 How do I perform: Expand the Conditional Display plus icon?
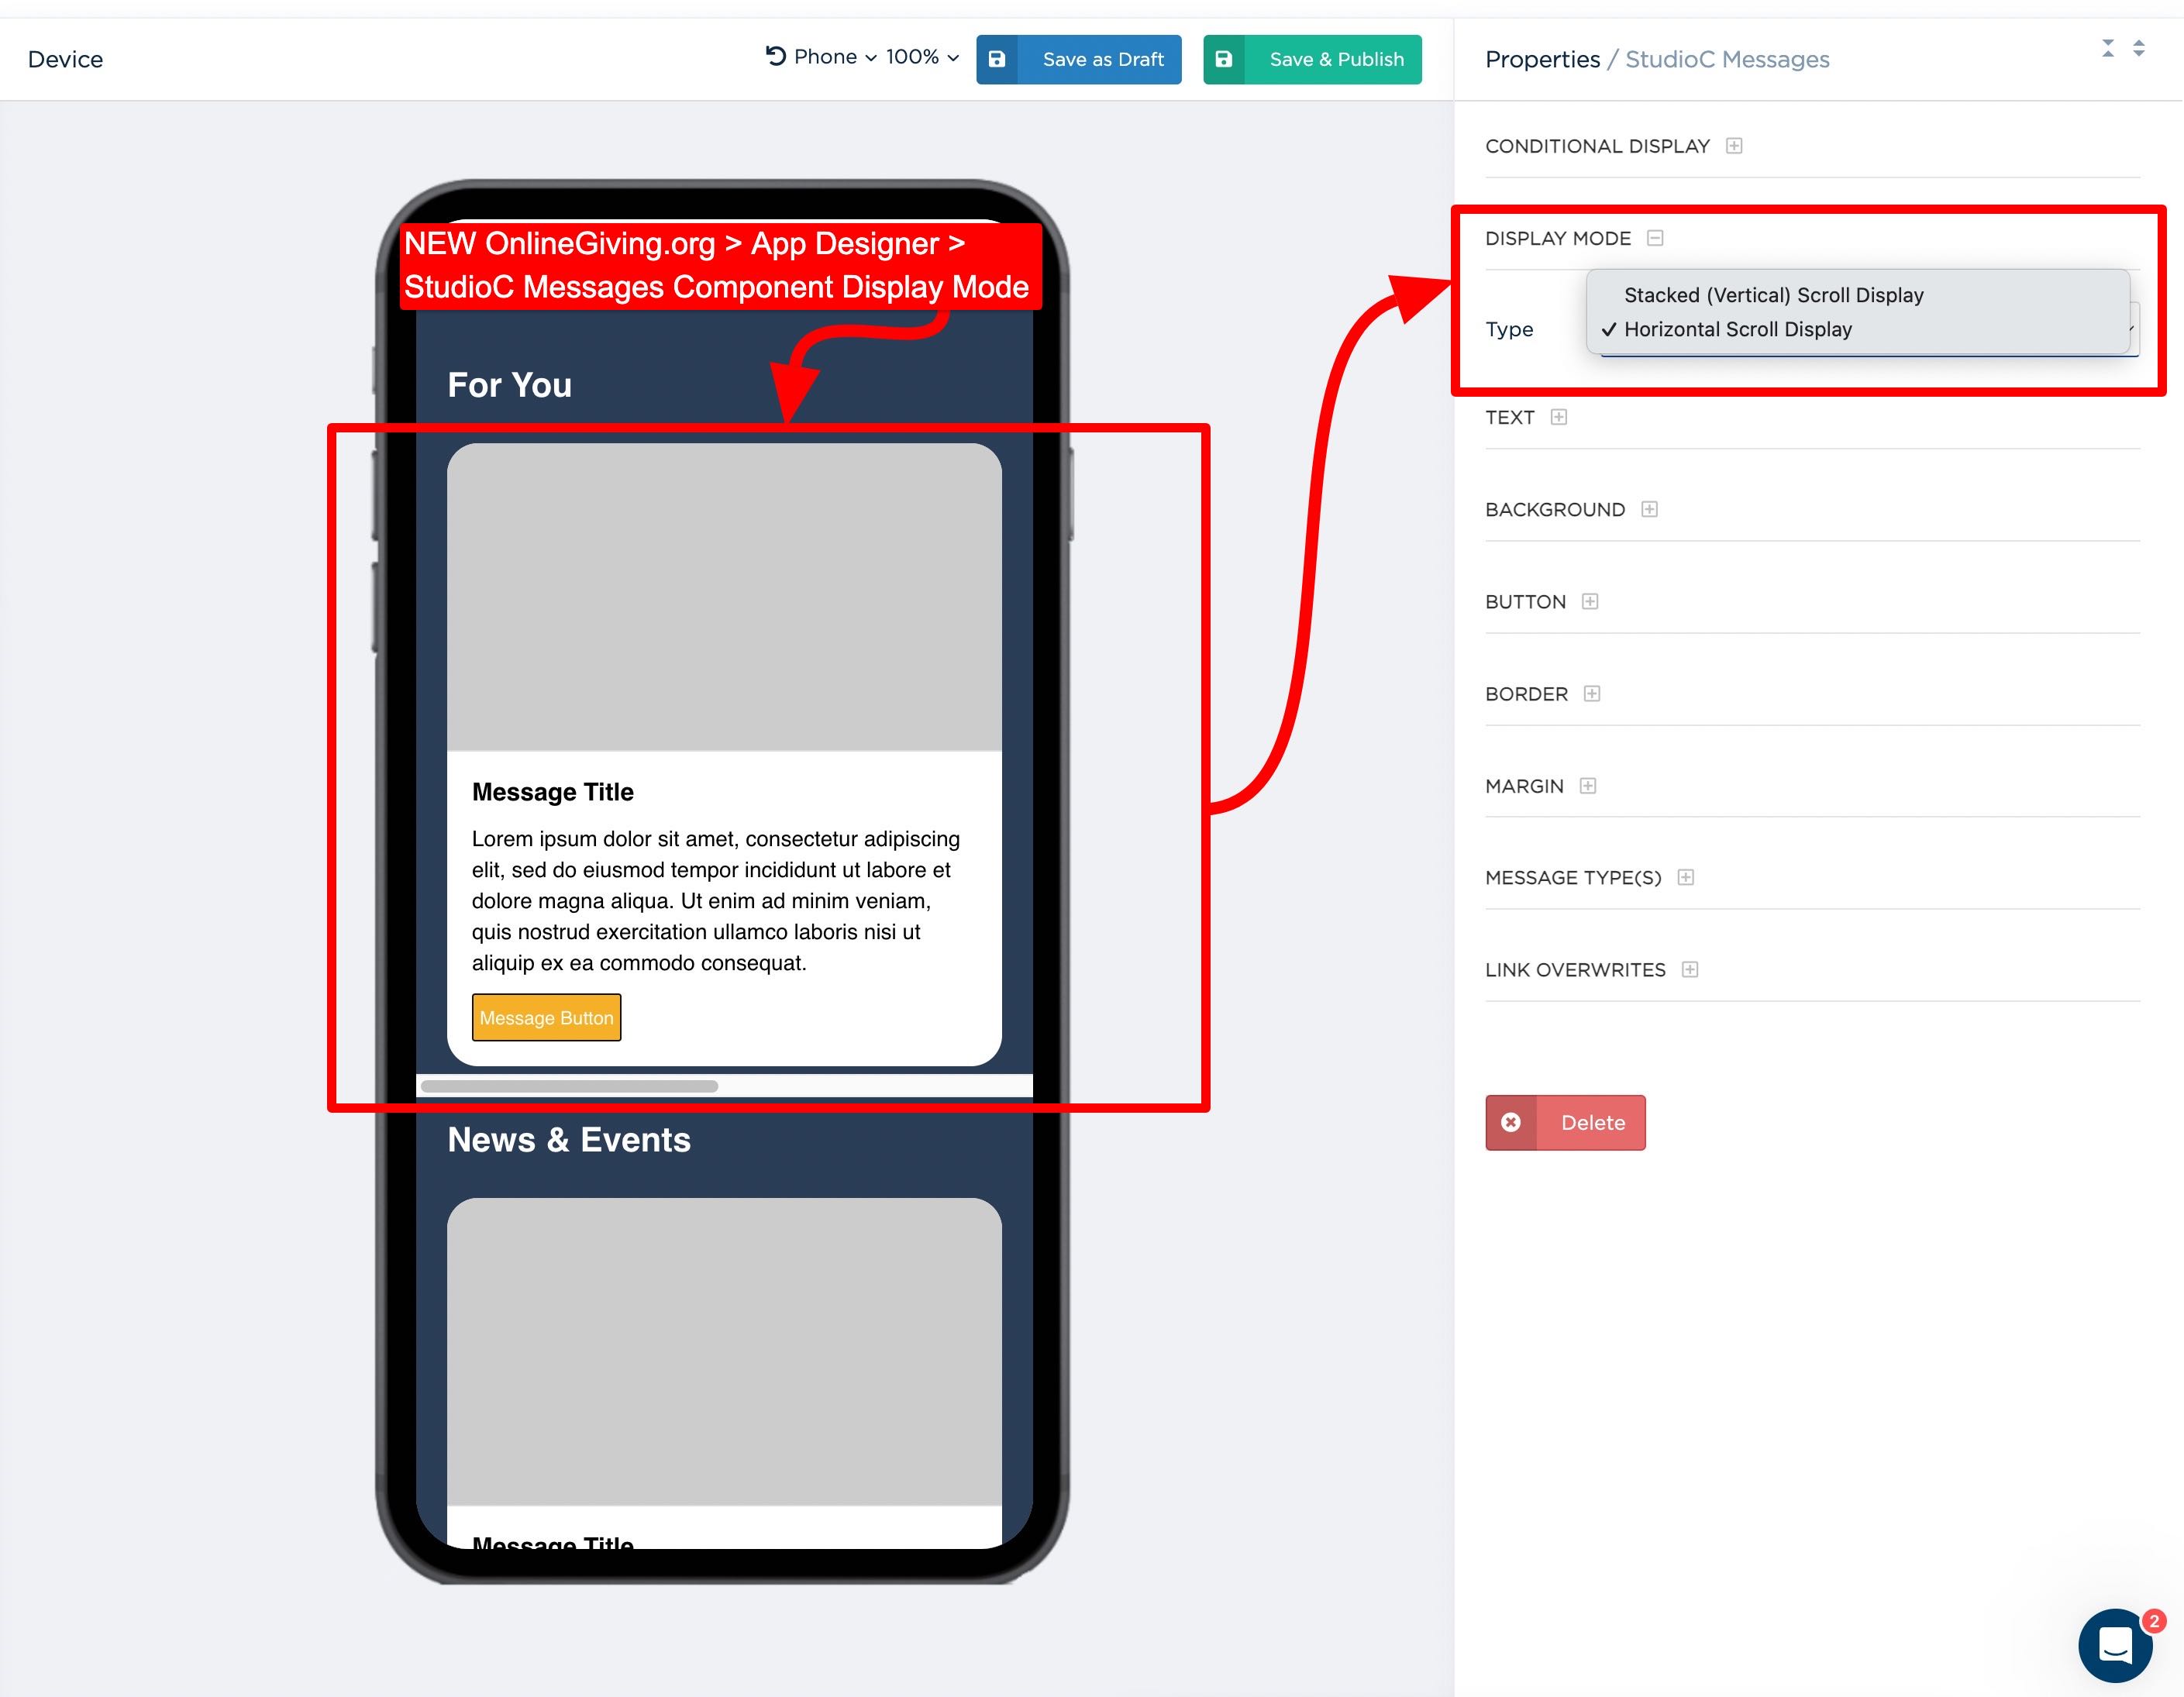click(x=1734, y=146)
